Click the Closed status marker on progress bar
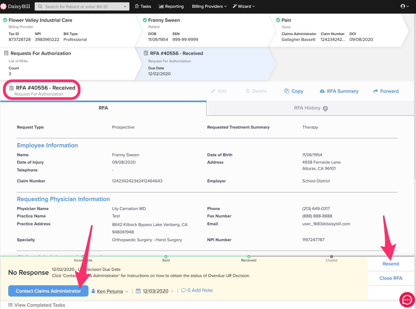Image resolution: width=416 pixels, height=309 pixels. [x=331, y=257]
